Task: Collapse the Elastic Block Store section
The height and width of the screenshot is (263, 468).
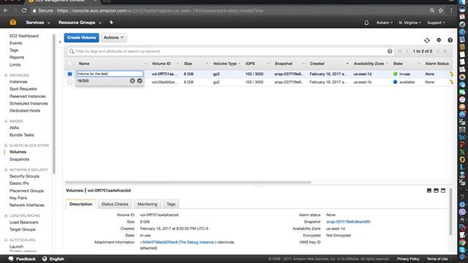Action: pos(6,145)
